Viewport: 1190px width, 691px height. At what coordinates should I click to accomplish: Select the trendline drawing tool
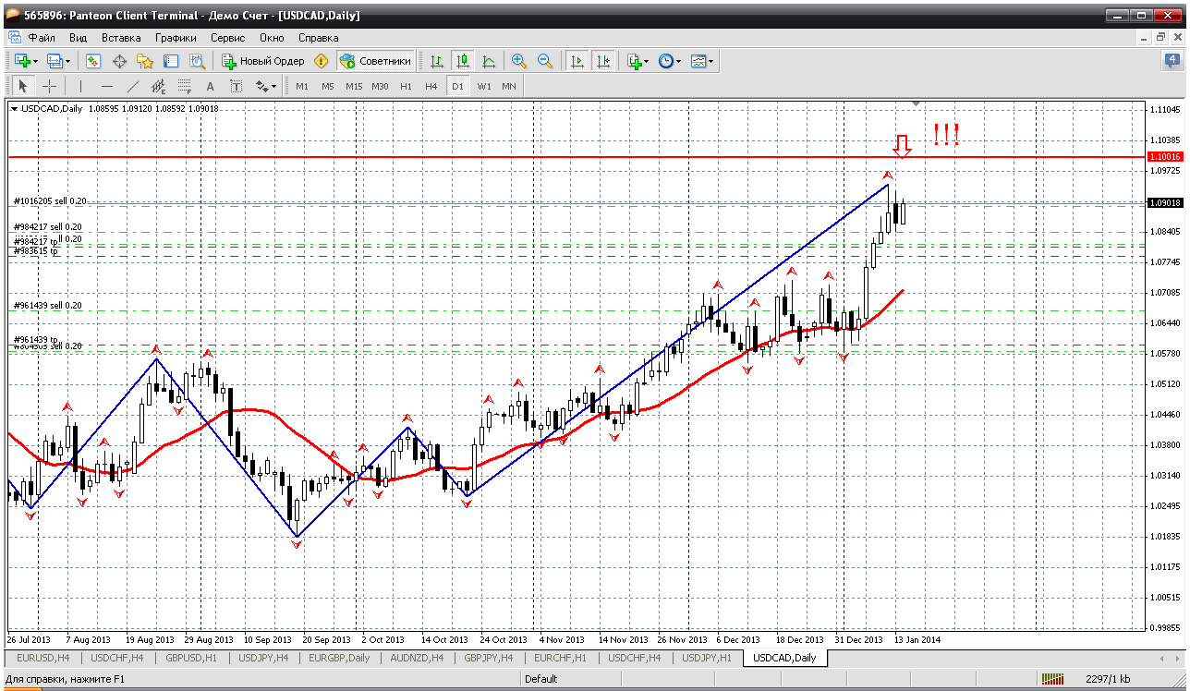click(132, 86)
